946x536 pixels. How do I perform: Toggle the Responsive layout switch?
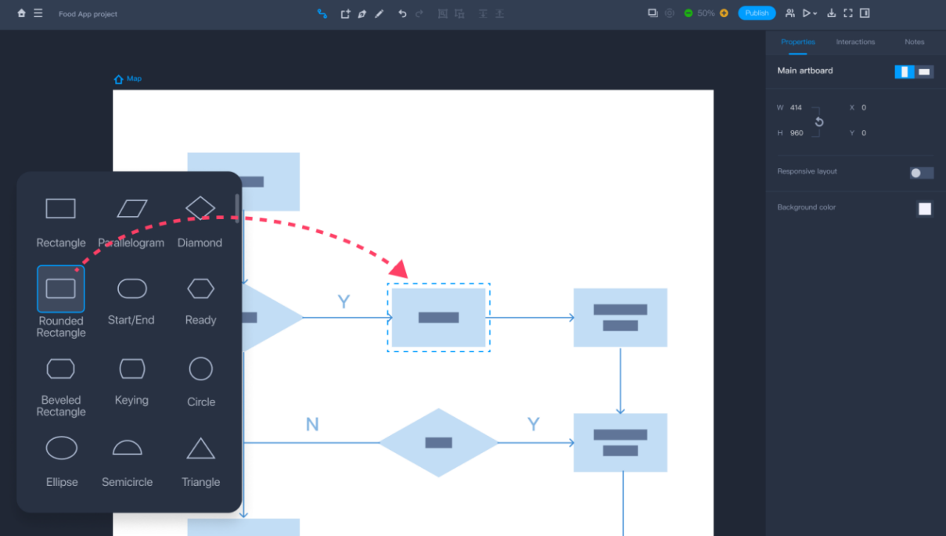(x=921, y=173)
